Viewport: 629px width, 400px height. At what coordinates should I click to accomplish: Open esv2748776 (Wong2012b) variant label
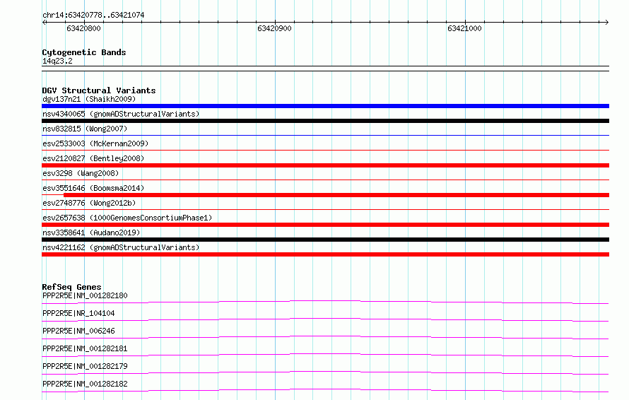coord(89,203)
